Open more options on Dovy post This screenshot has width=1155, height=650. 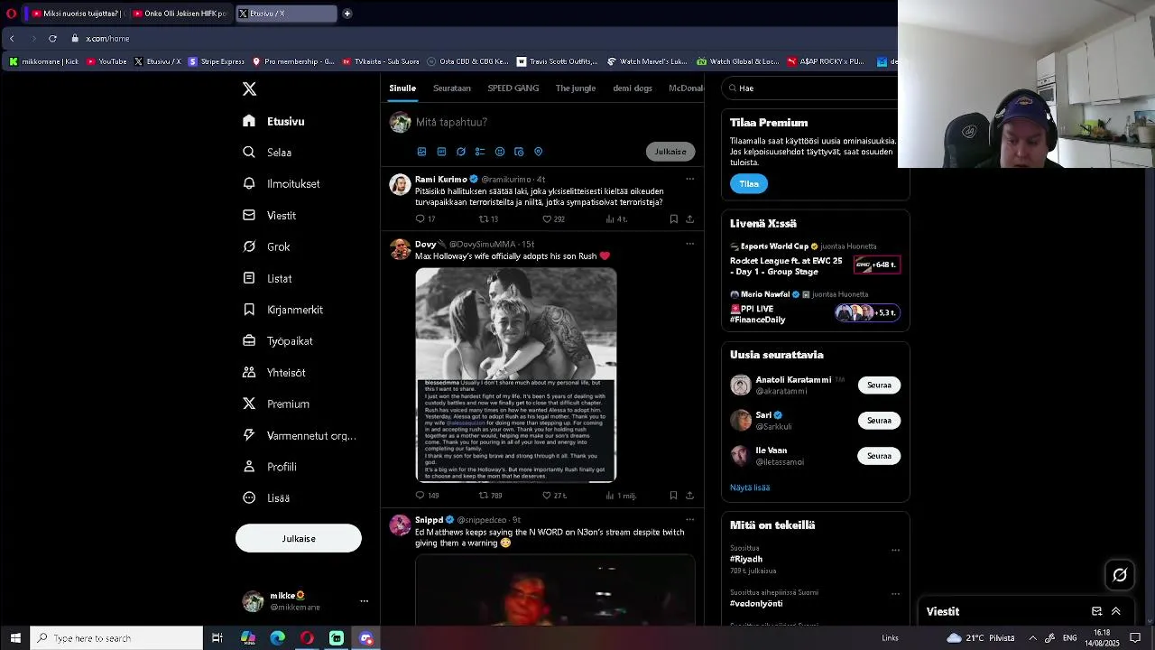click(x=689, y=244)
